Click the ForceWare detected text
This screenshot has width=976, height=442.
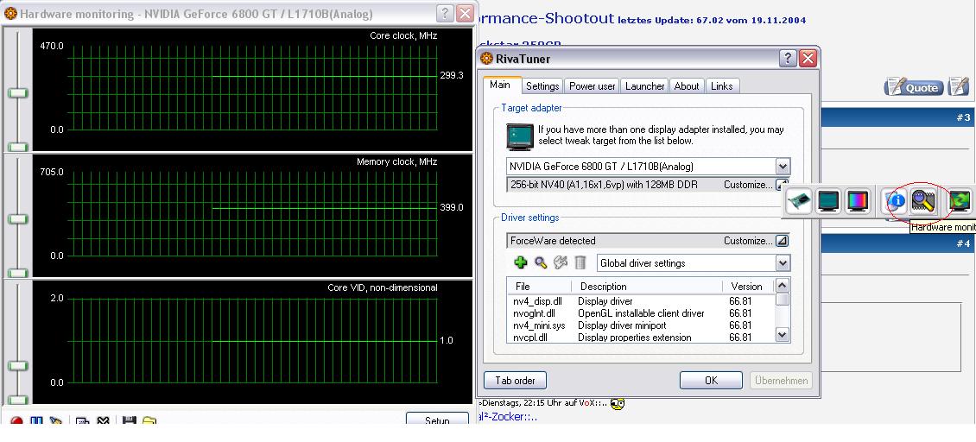[553, 240]
